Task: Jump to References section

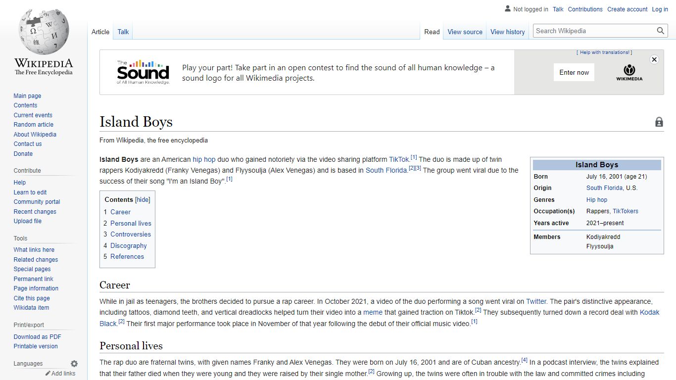Action: click(x=127, y=257)
